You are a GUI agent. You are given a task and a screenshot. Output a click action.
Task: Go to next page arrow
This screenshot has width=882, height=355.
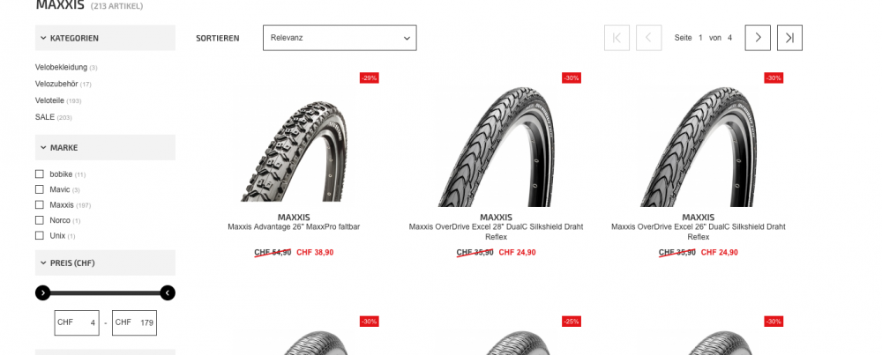758,38
